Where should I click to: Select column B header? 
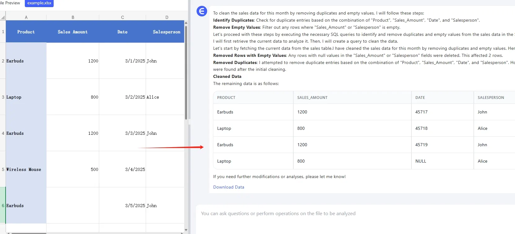click(x=73, y=17)
